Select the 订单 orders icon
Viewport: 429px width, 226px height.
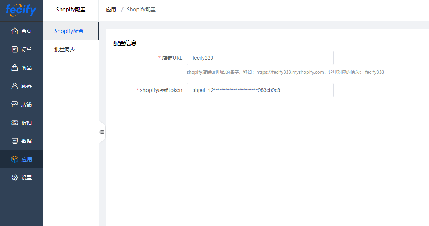click(x=15, y=49)
